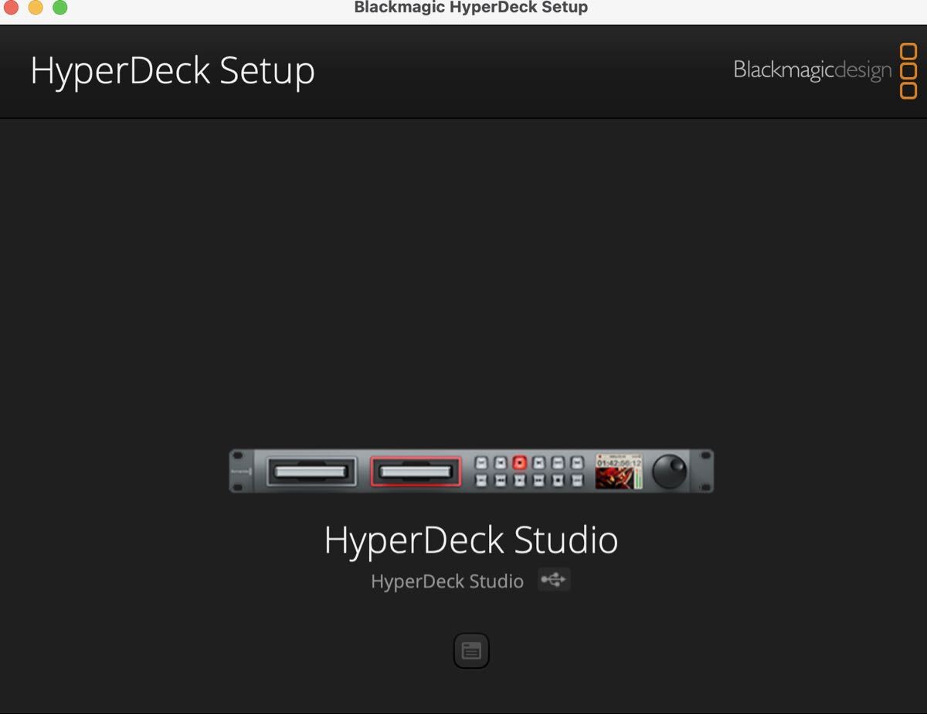The height and width of the screenshot is (714, 927).
Task: Click the first button in the deck's top transport row
Action: 481,462
